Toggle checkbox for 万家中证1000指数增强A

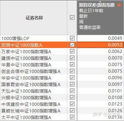click(x=72, y=51)
